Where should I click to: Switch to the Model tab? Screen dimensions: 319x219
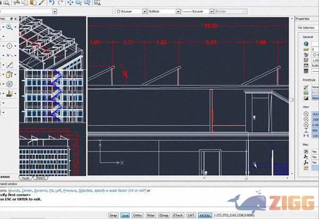[x=25, y=178]
